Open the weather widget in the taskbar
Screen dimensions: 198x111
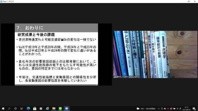point(146,108)
